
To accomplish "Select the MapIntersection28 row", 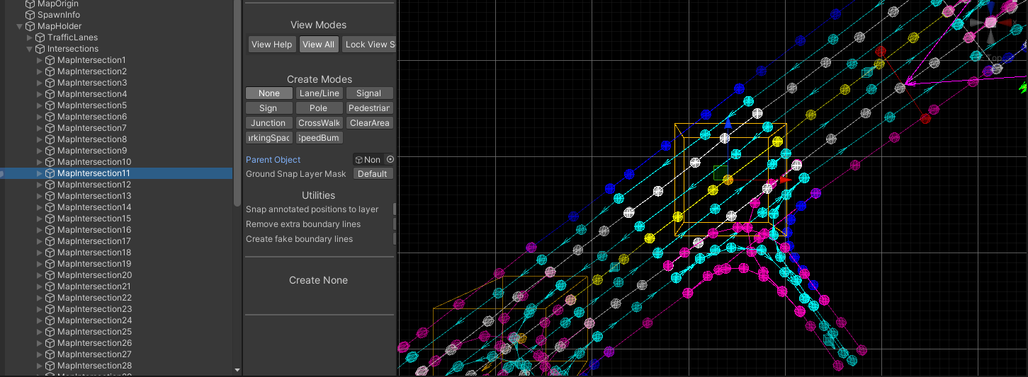I will pyautogui.click(x=116, y=366).
